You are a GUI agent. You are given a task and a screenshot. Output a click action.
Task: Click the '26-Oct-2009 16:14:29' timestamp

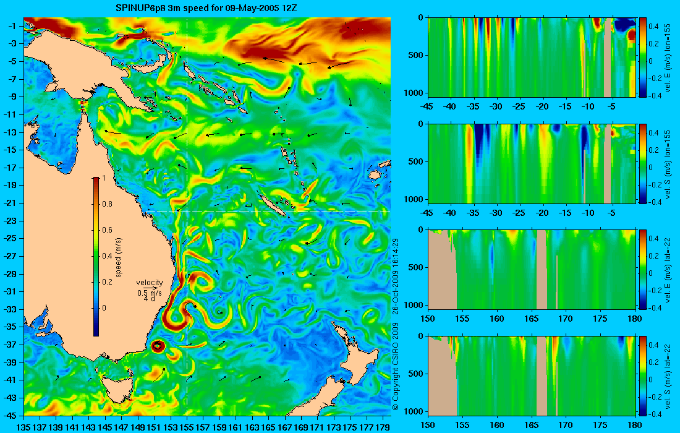pos(395,276)
